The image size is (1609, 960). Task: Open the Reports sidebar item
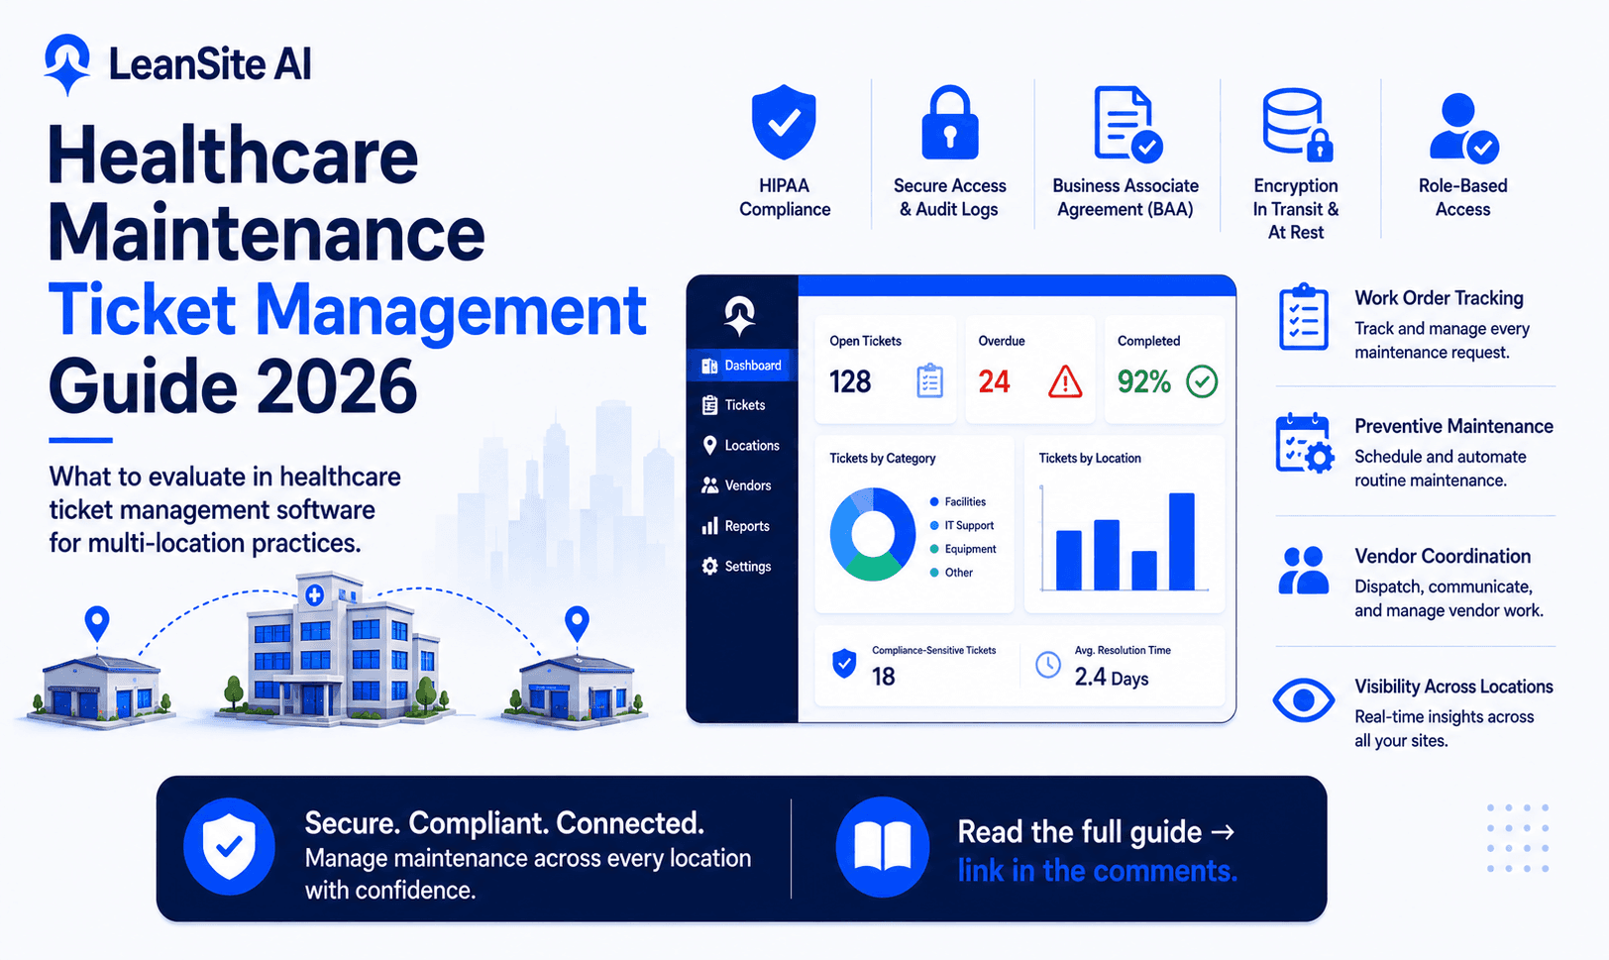pyautogui.click(x=735, y=526)
